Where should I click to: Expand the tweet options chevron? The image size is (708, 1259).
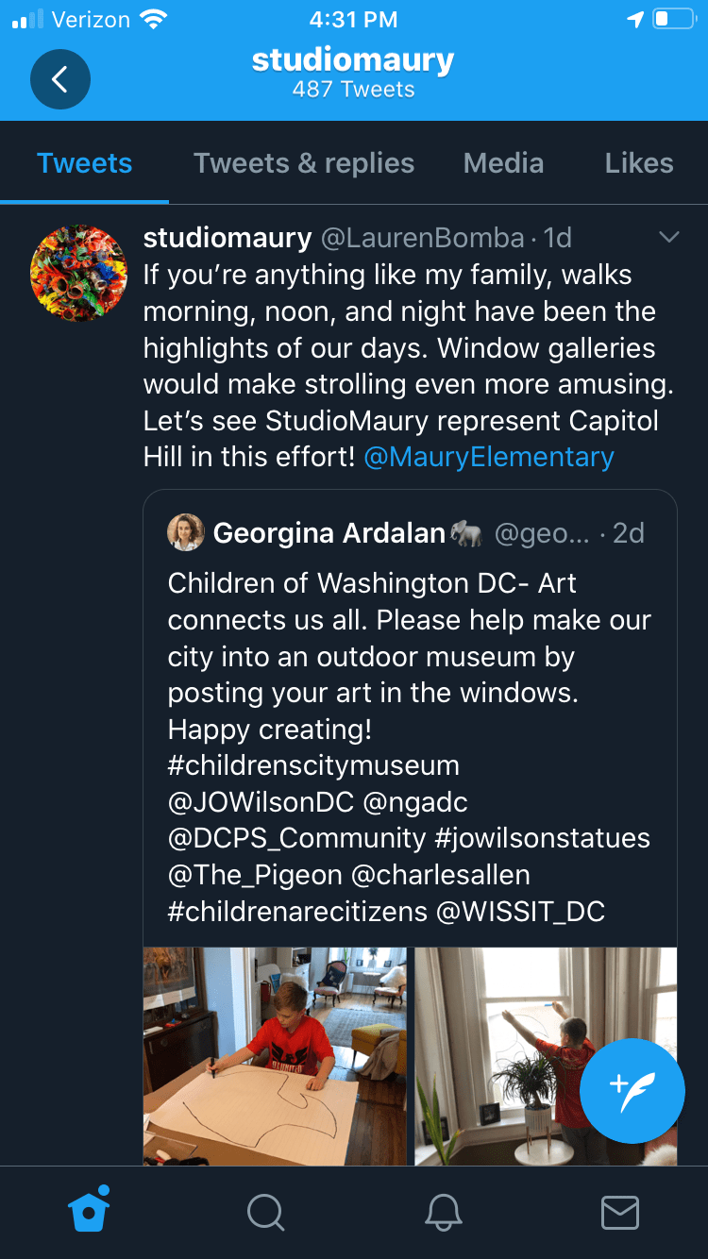click(668, 237)
